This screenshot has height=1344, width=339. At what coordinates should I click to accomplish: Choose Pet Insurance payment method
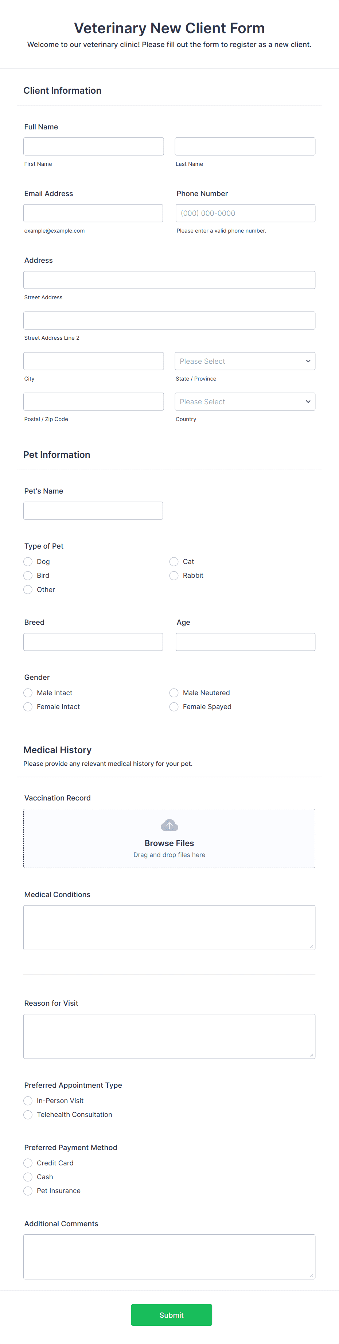click(28, 1191)
